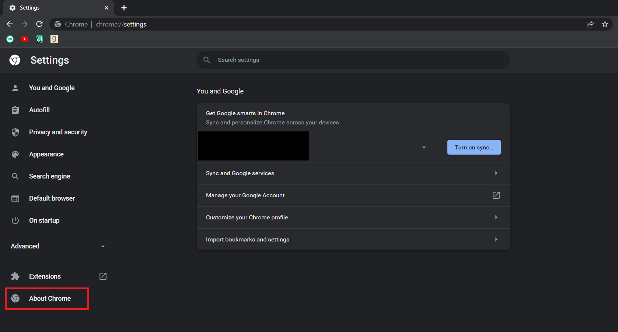Expand the Advanced dropdown arrow

tap(103, 247)
